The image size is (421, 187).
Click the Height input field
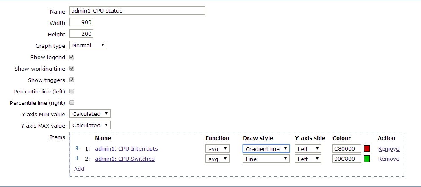[81, 33]
